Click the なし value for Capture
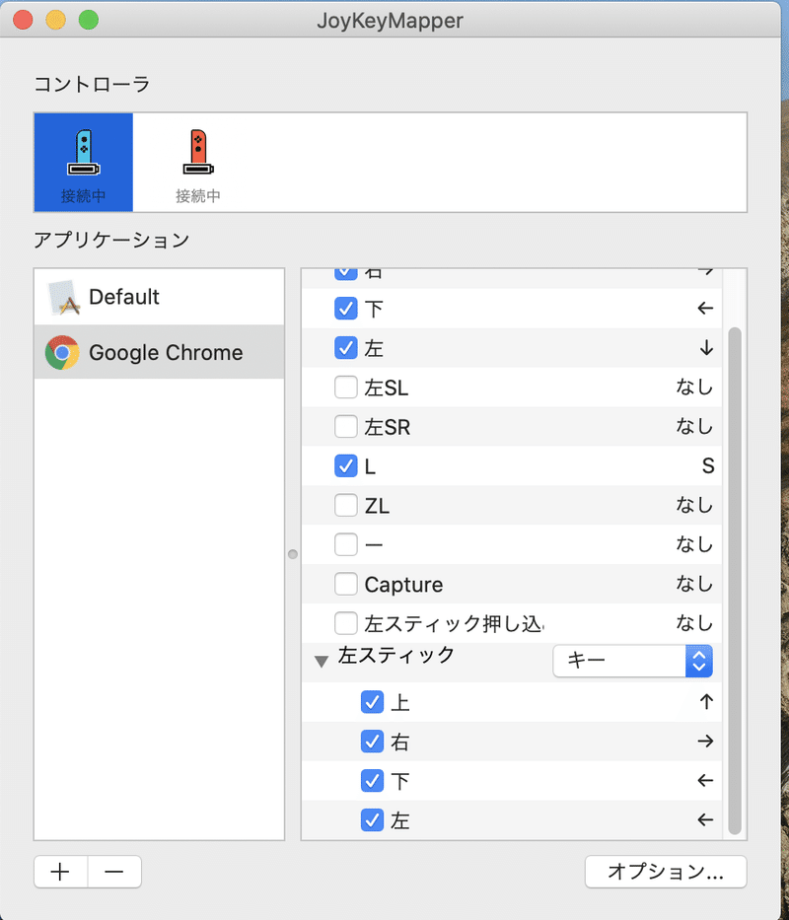Image resolution: width=789 pixels, height=920 pixels. pyautogui.click(x=694, y=584)
